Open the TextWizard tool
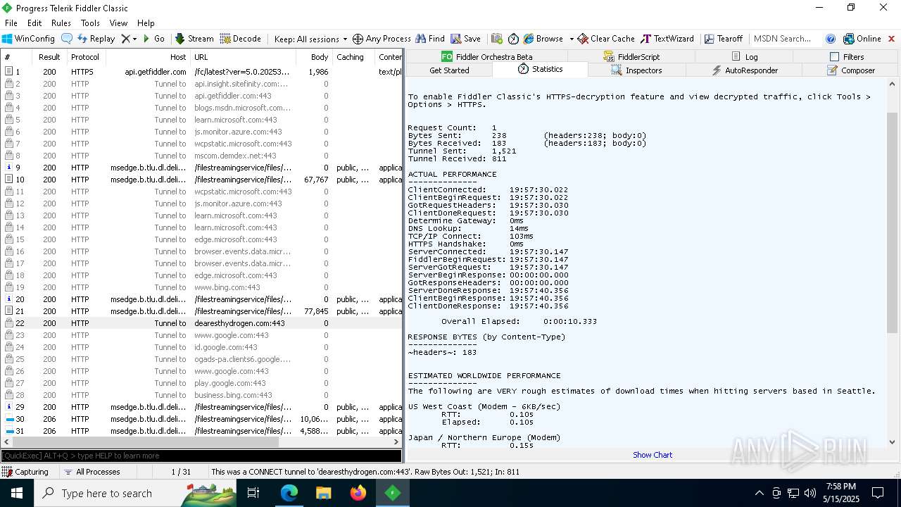Image resolution: width=901 pixels, height=507 pixels. pyautogui.click(x=667, y=39)
